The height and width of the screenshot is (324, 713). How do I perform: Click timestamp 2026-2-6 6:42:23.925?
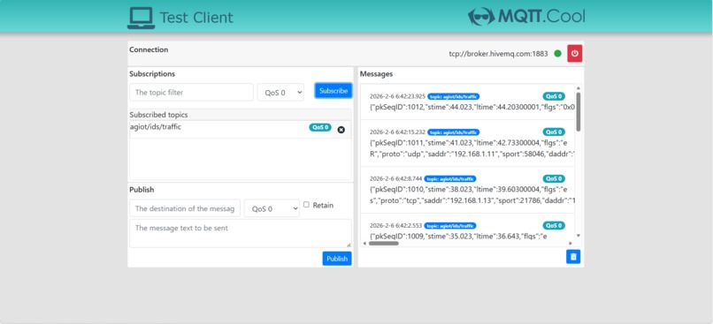click(397, 96)
